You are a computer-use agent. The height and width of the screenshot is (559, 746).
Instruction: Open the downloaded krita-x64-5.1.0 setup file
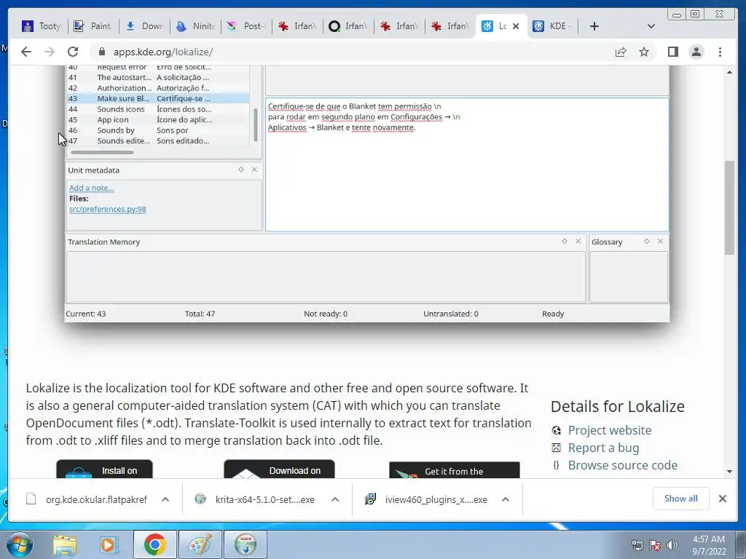pyautogui.click(x=255, y=499)
